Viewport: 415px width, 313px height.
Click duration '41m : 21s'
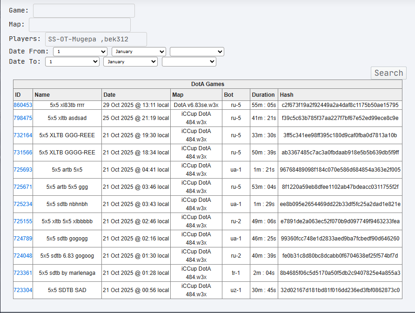(x=264, y=118)
